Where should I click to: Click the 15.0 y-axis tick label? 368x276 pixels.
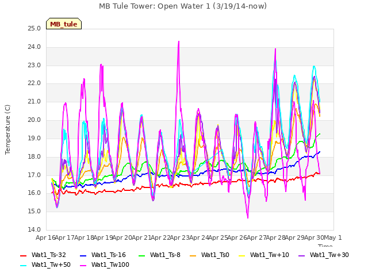point(34,212)
